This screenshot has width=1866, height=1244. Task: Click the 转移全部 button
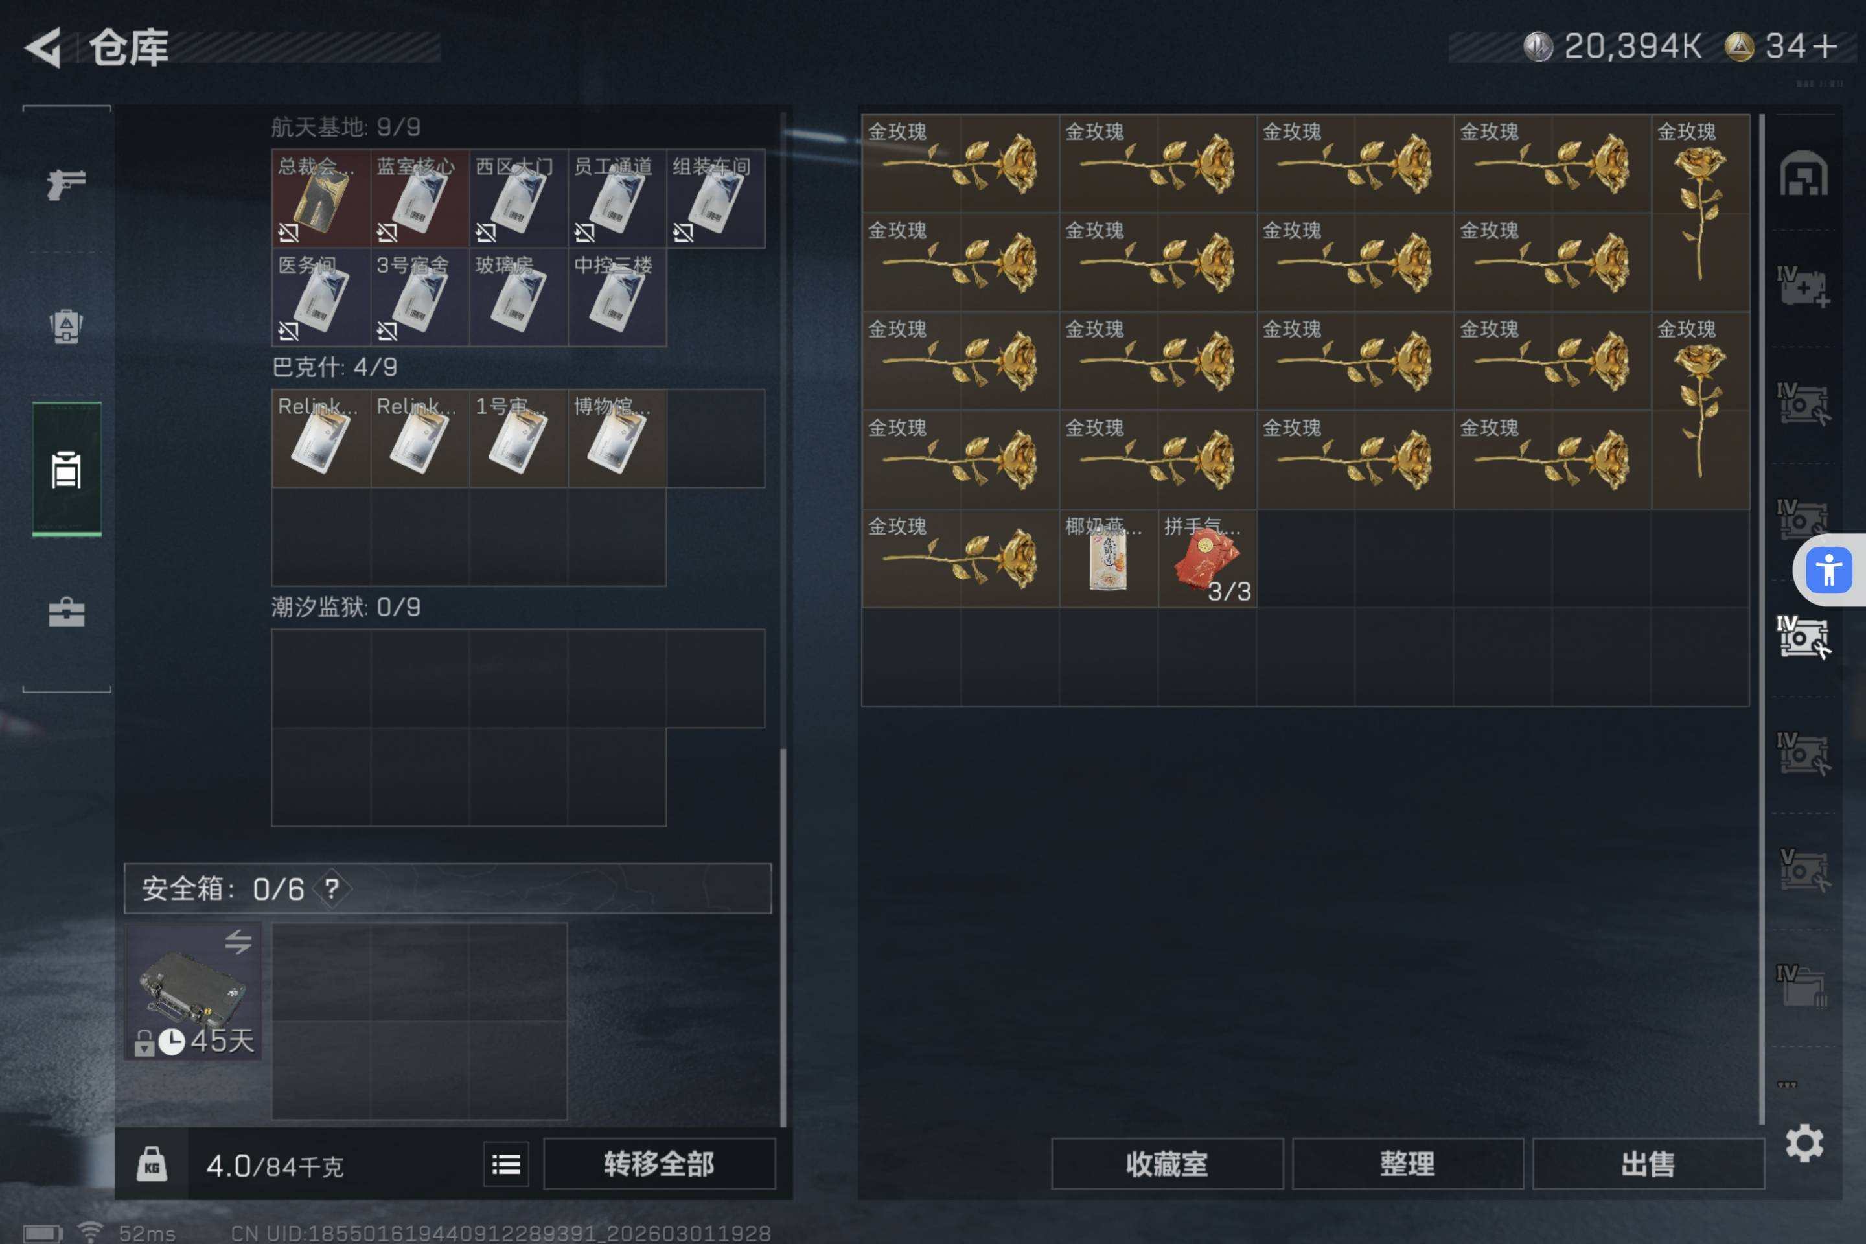[x=658, y=1164]
